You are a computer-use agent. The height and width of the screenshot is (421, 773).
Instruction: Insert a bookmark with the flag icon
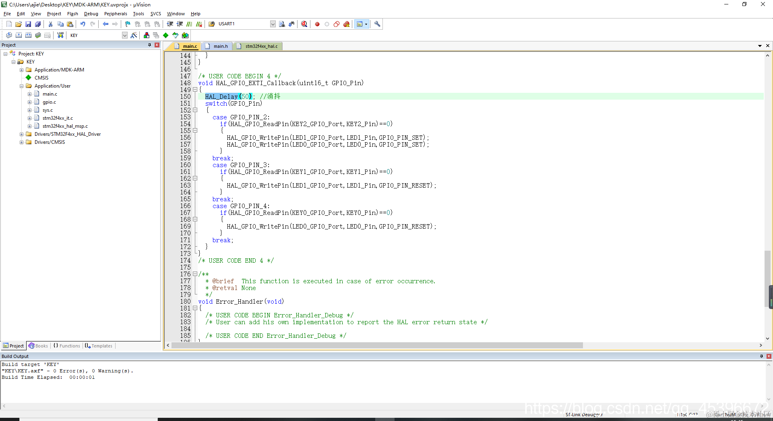click(x=128, y=24)
